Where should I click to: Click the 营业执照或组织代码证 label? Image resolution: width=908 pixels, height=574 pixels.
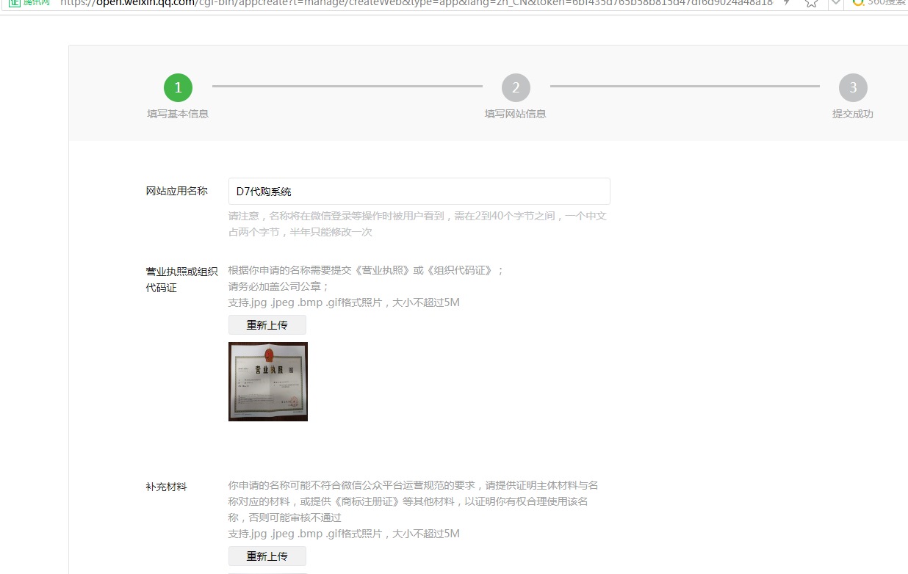[181, 279]
